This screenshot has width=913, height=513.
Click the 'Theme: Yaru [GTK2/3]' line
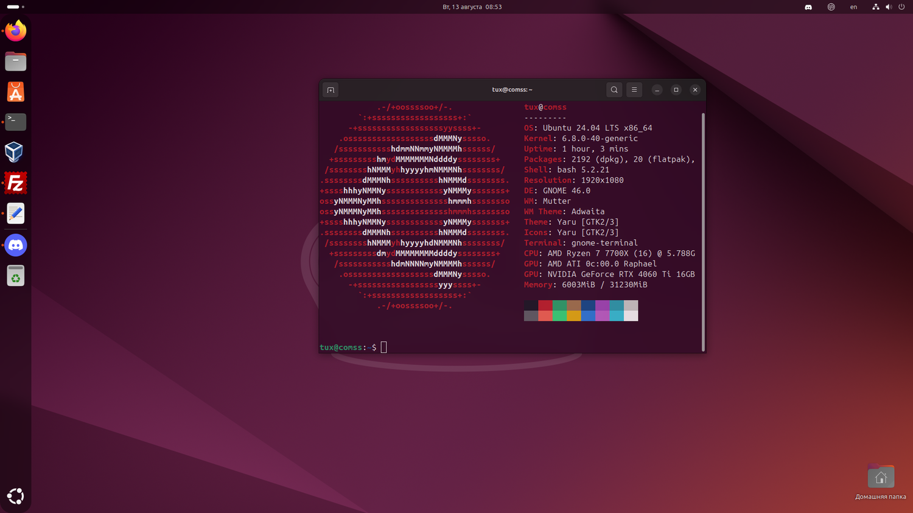(x=572, y=222)
